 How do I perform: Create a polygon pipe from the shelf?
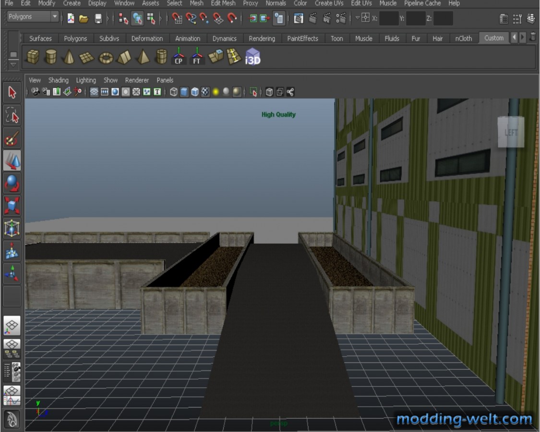[x=161, y=57]
